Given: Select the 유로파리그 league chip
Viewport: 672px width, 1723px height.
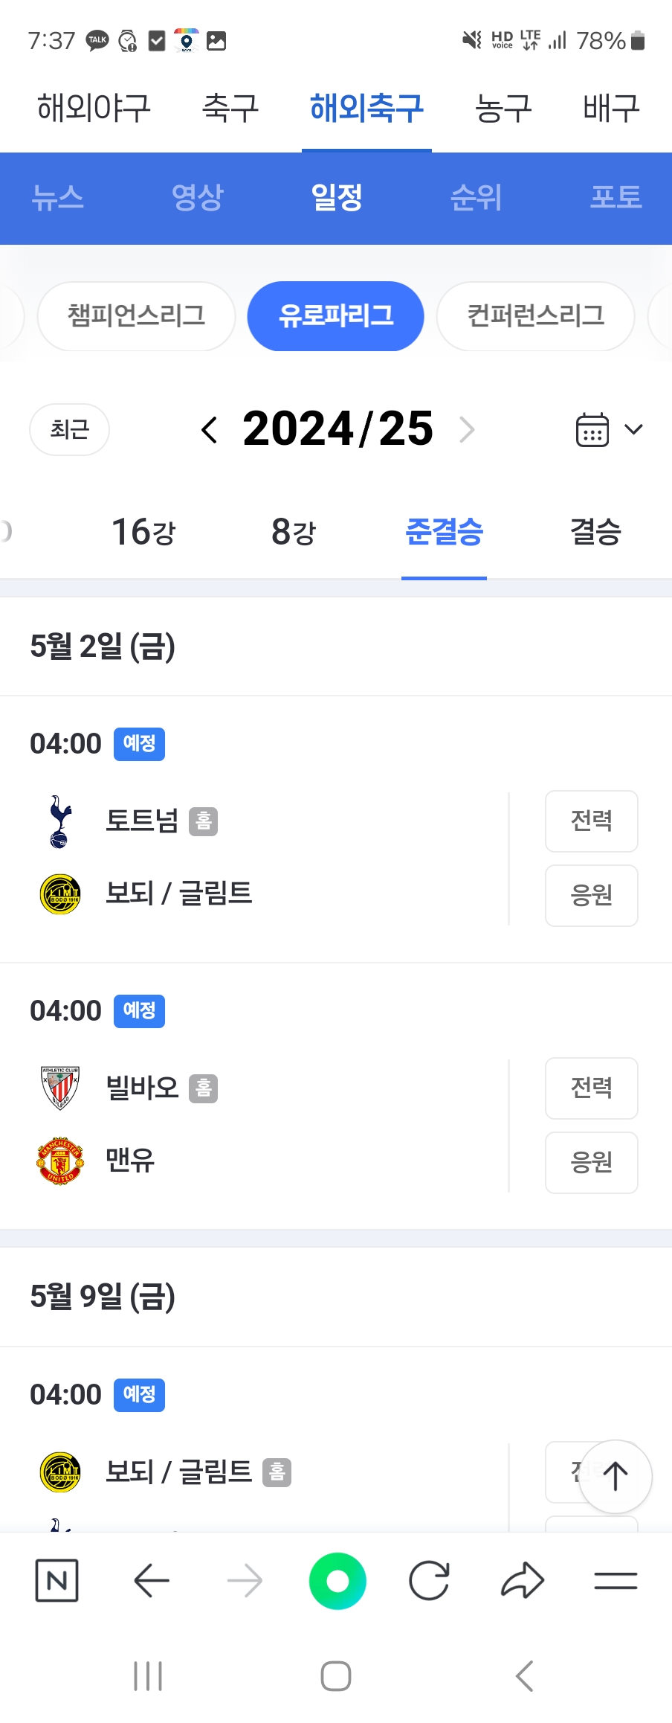Looking at the screenshot, I should point(336,315).
